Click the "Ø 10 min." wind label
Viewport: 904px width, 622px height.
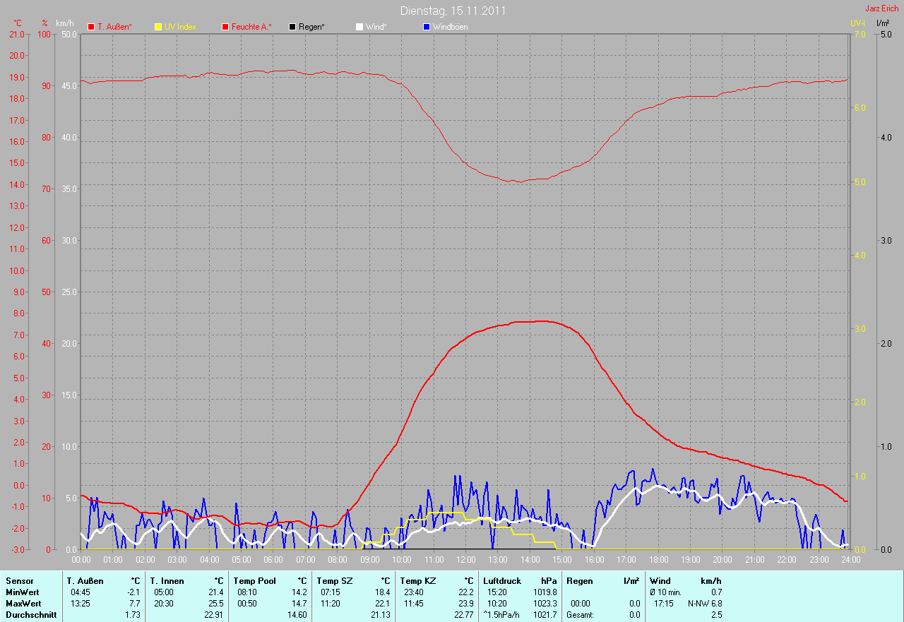pos(665,592)
